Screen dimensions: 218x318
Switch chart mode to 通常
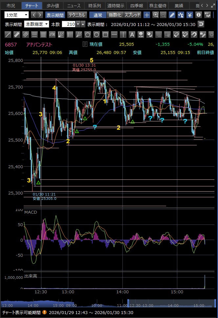pos(98,15)
